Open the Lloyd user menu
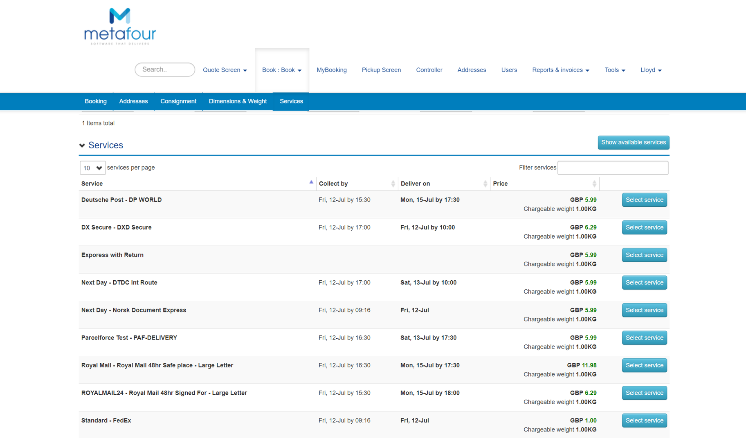Viewport: 746px width, 438px height. 651,70
